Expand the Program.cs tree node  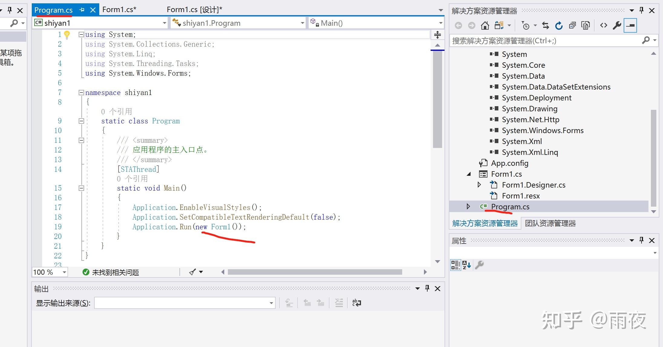[468, 207]
